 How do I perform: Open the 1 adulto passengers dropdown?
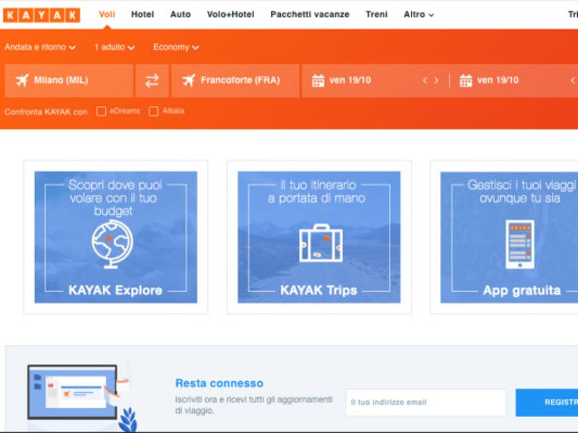click(115, 47)
